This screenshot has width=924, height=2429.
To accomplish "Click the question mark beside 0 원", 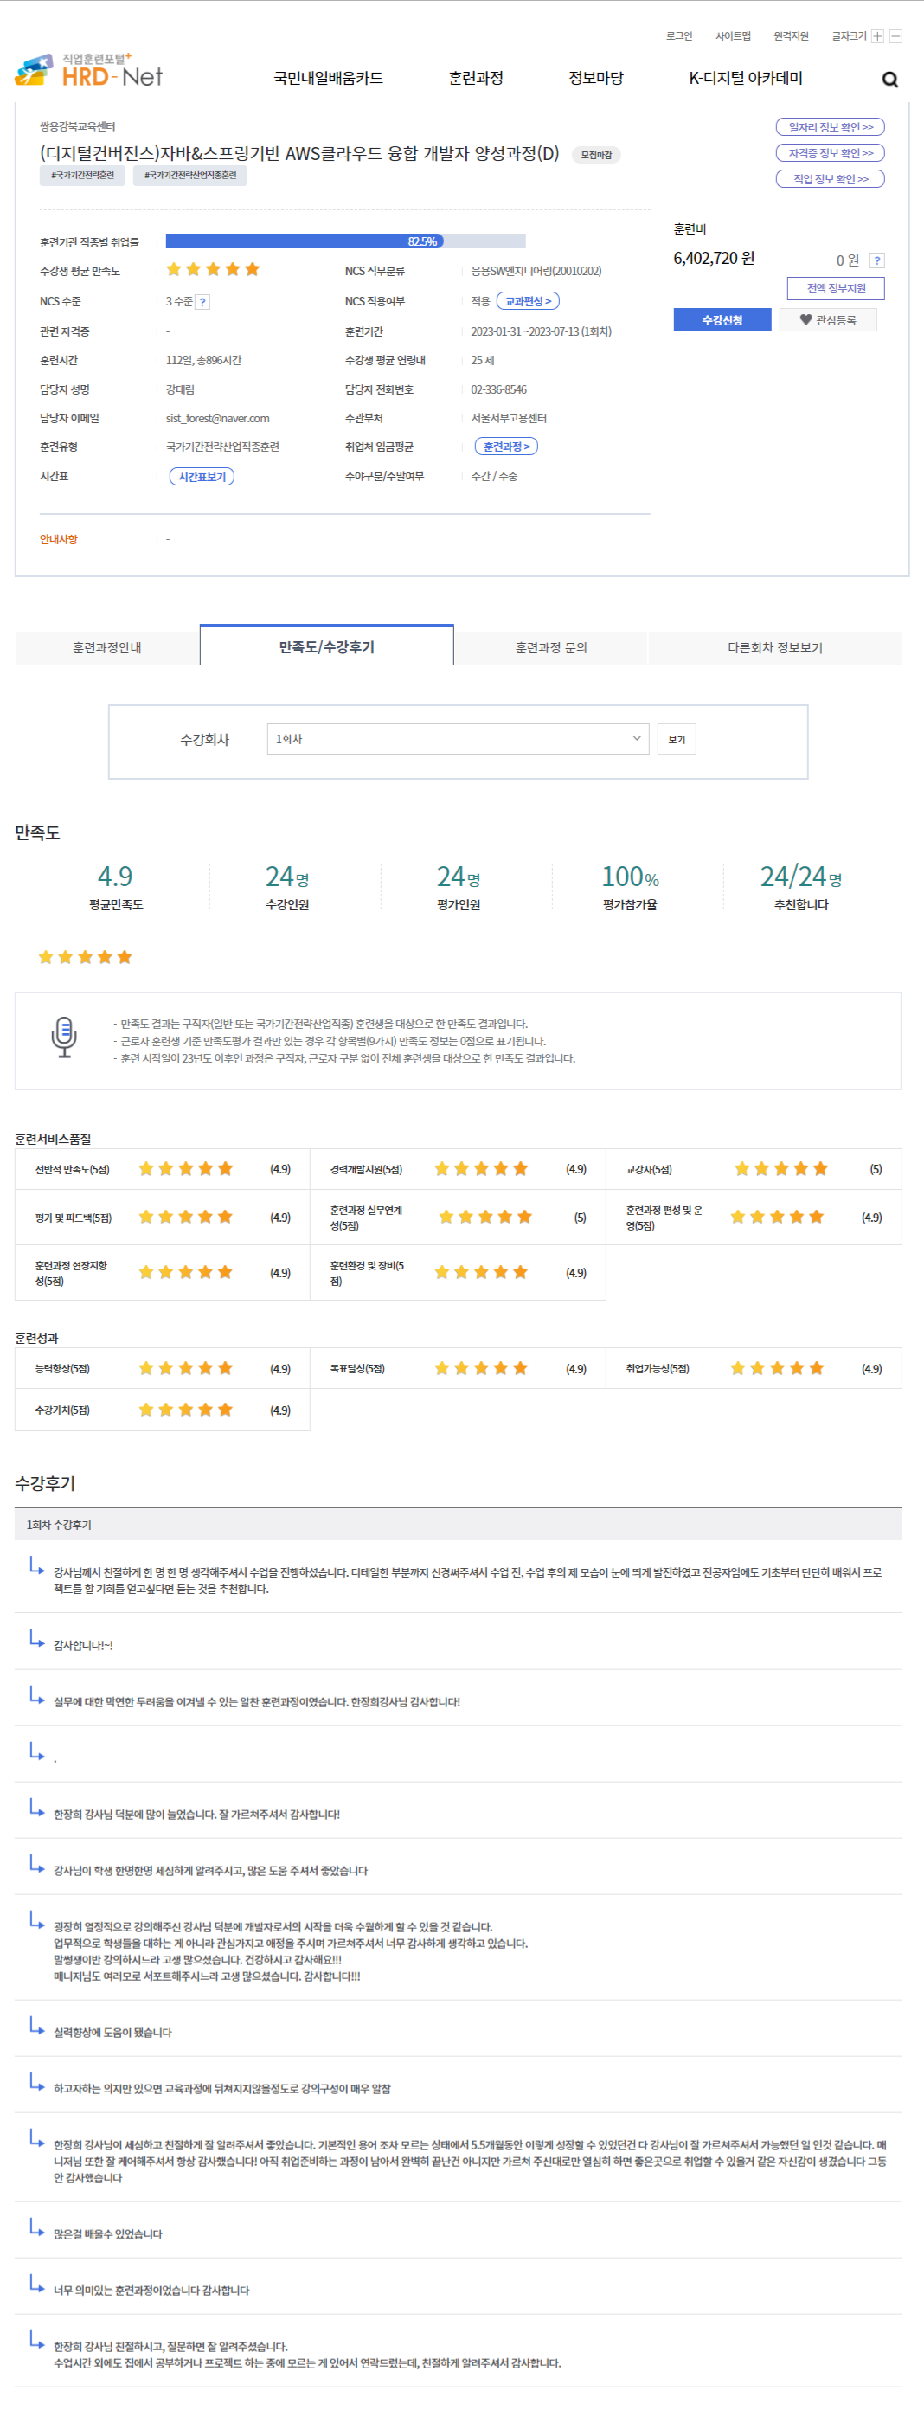I will coord(876,260).
